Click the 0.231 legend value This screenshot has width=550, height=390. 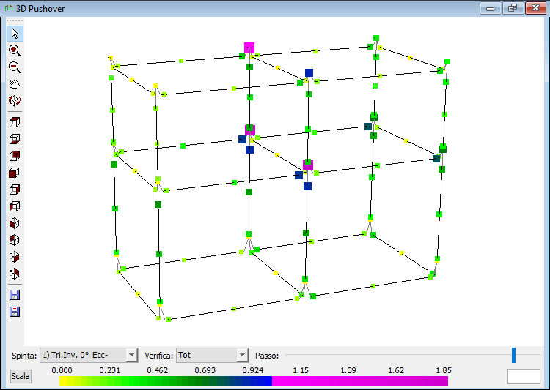point(109,370)
